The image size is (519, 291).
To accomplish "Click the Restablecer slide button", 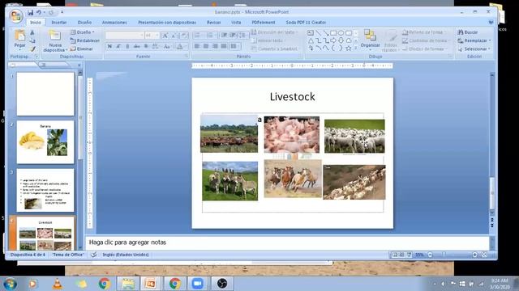I will point(85,40).
